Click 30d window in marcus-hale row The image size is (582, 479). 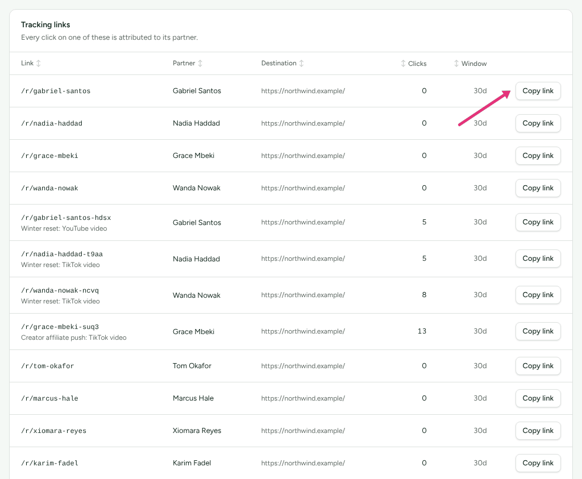click(480, 398)
